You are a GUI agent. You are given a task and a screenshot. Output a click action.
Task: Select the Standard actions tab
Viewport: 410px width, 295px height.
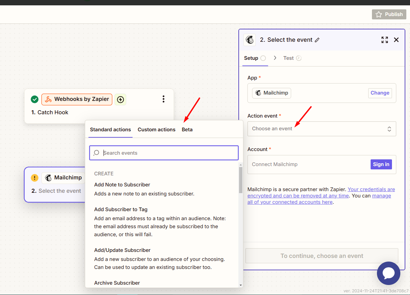click(111, 130)
